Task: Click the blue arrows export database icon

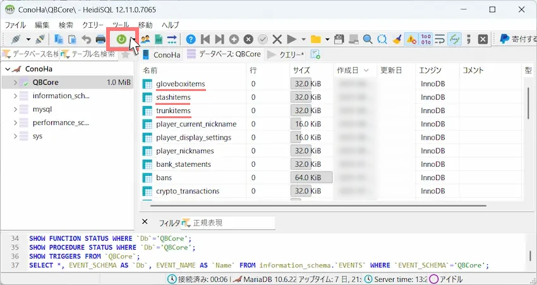Action: [x=172, y=39]
